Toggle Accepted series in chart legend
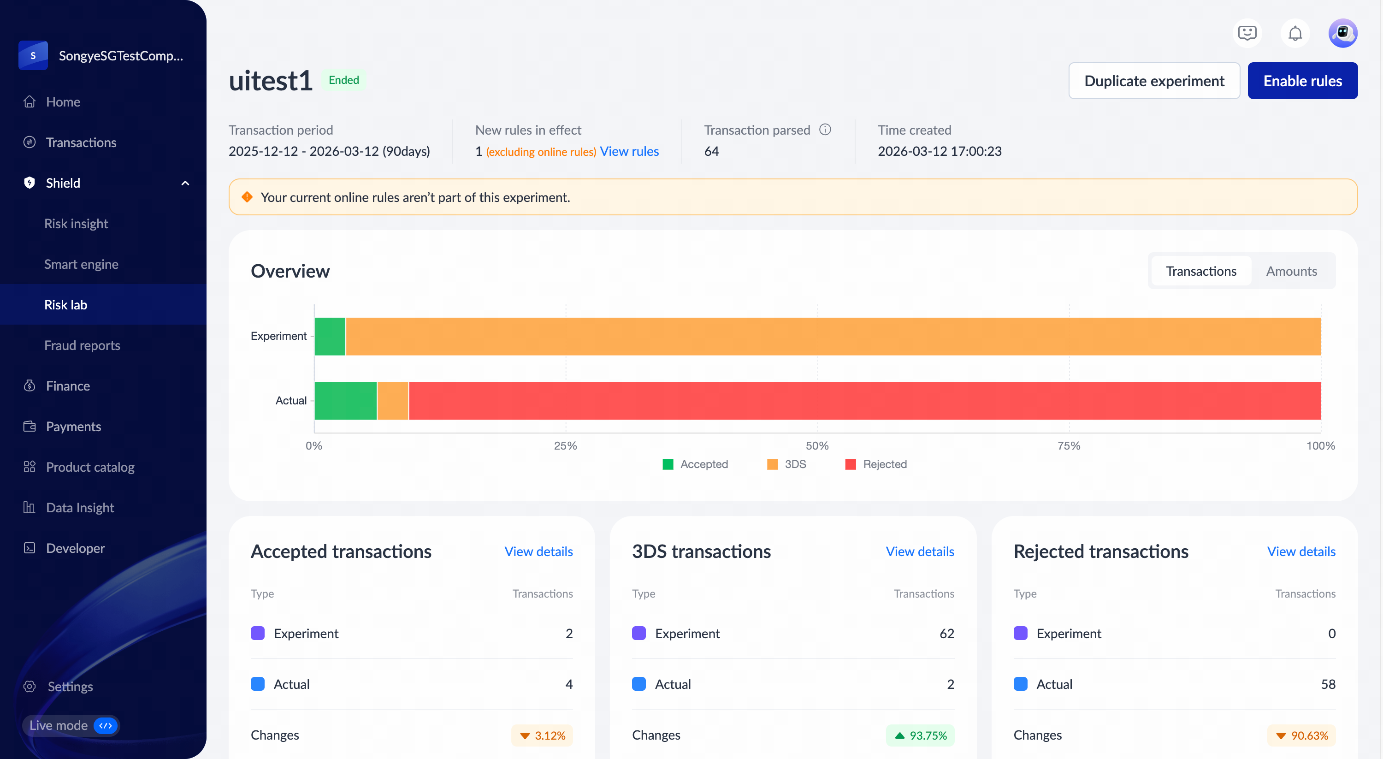 tap(695, 464)
